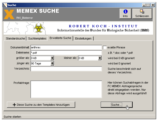Enable the exakte Phrase checkbox

(105, 48)
